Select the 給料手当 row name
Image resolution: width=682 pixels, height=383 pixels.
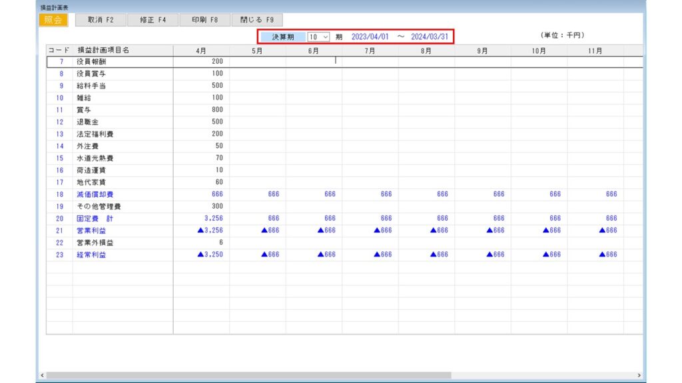91,86
